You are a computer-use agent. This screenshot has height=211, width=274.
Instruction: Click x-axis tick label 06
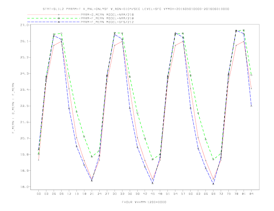tap(54, 194)
